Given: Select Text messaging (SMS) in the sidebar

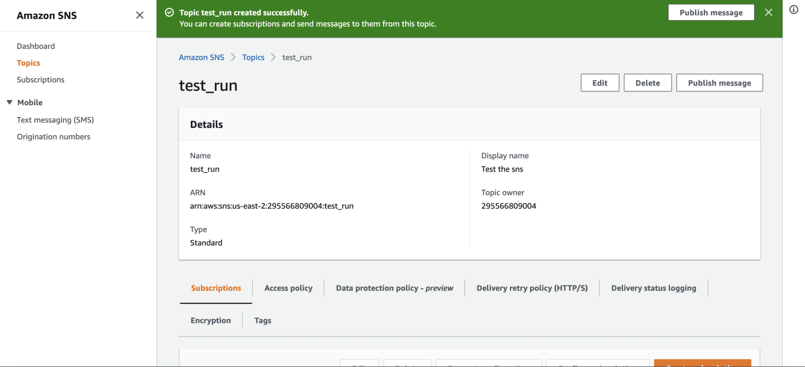Looking at the screenshot, I should [55, 120].
